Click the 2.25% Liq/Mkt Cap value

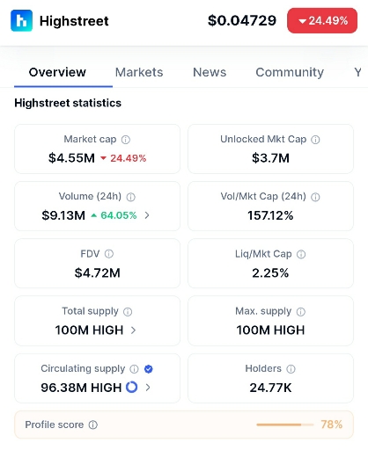pos(270,272)
